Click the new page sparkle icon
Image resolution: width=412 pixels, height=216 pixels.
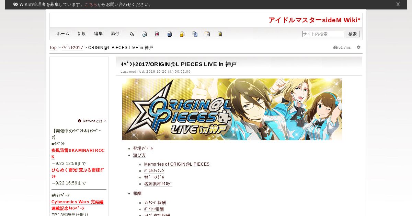[207, 34]
